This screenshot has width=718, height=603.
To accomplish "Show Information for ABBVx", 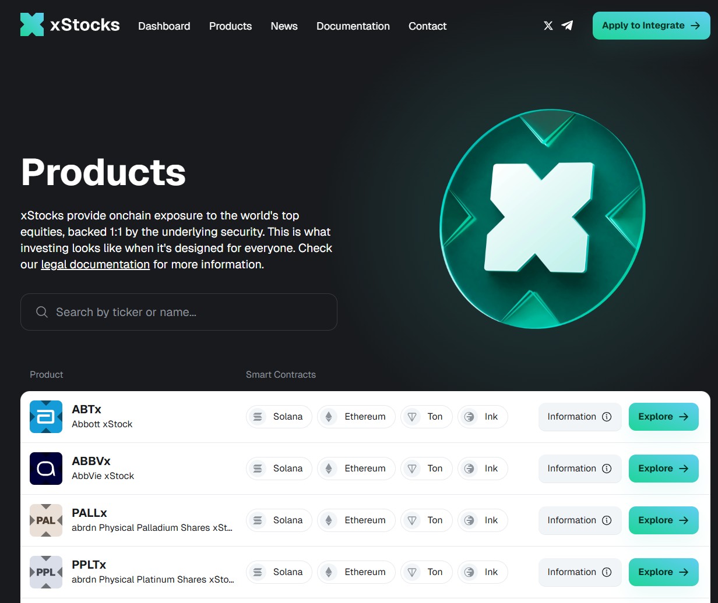I will 579,469.
